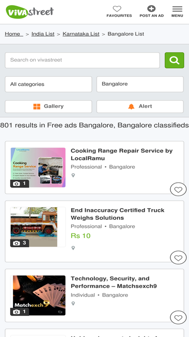189x337 pixels.
Task: Click the green search magnifier button
Action: click(174, 60)
